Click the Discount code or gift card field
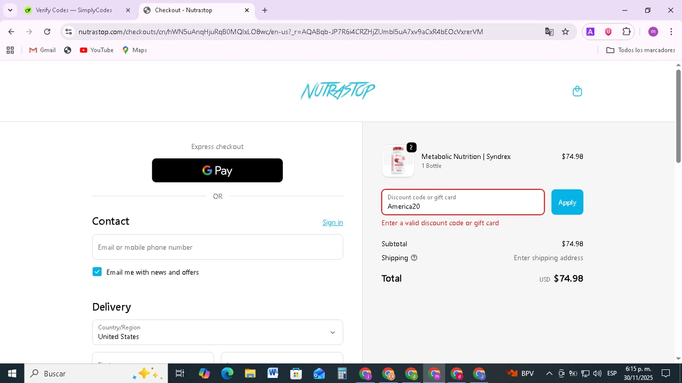Viewport: 682px width, 383px height. click(463, 202)
